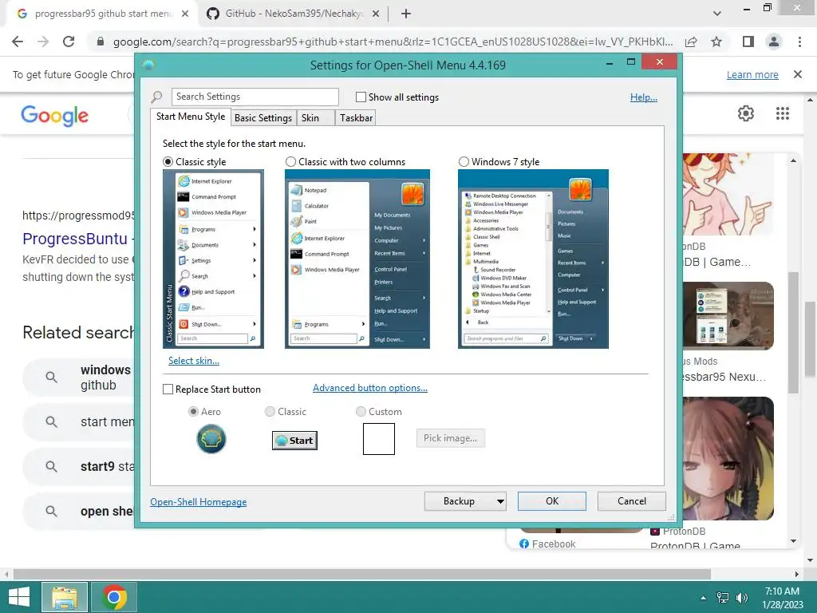Select Classic with two columns style
The height and width of the screenshot is (613, 817).
tap(290, 162)
